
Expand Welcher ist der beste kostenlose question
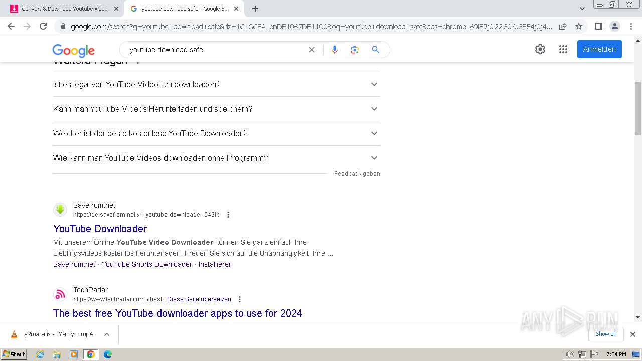[216, 133]
